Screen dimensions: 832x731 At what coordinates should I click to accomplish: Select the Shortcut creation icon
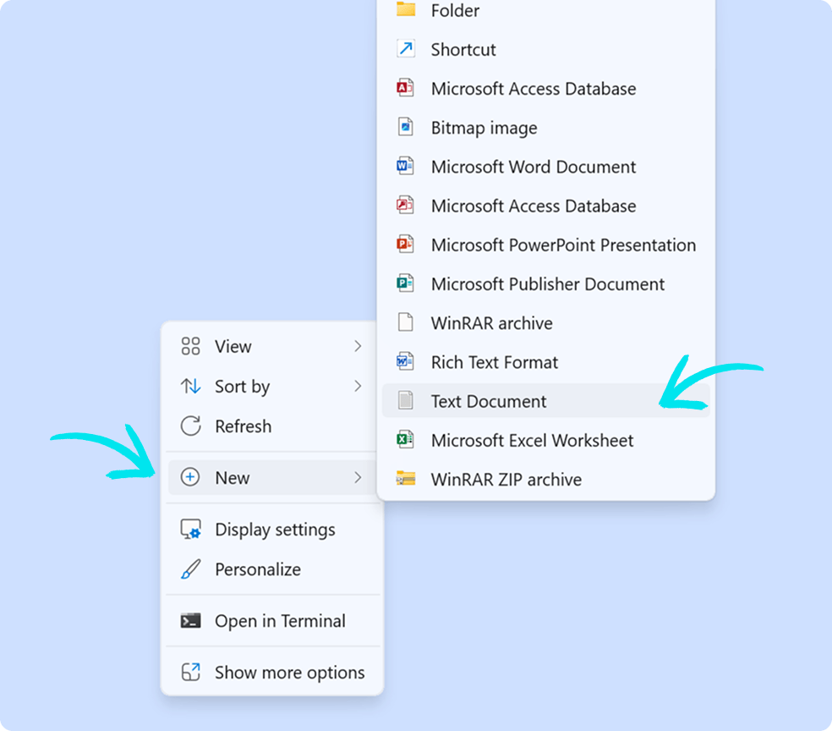[x=405, y=48]
